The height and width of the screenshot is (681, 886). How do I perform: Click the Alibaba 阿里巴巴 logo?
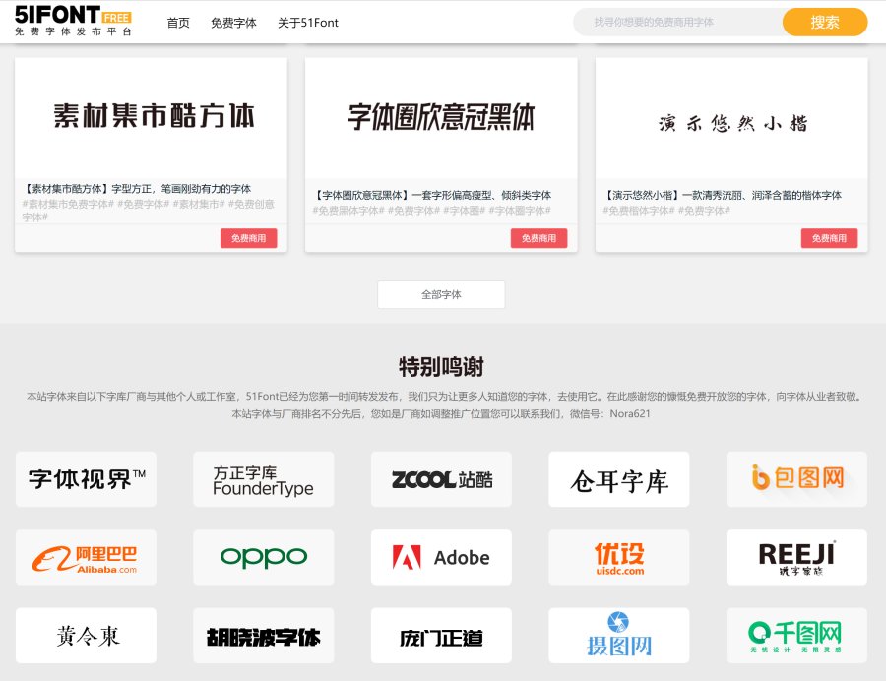point(86,558)
